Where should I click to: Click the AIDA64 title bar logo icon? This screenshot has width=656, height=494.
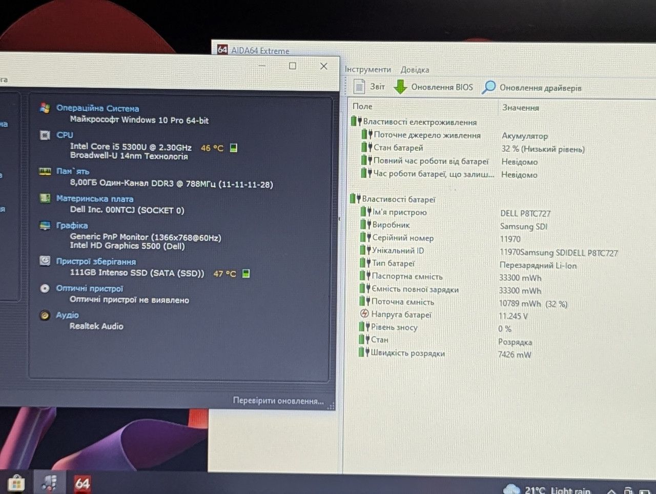[x=222, y=50]
